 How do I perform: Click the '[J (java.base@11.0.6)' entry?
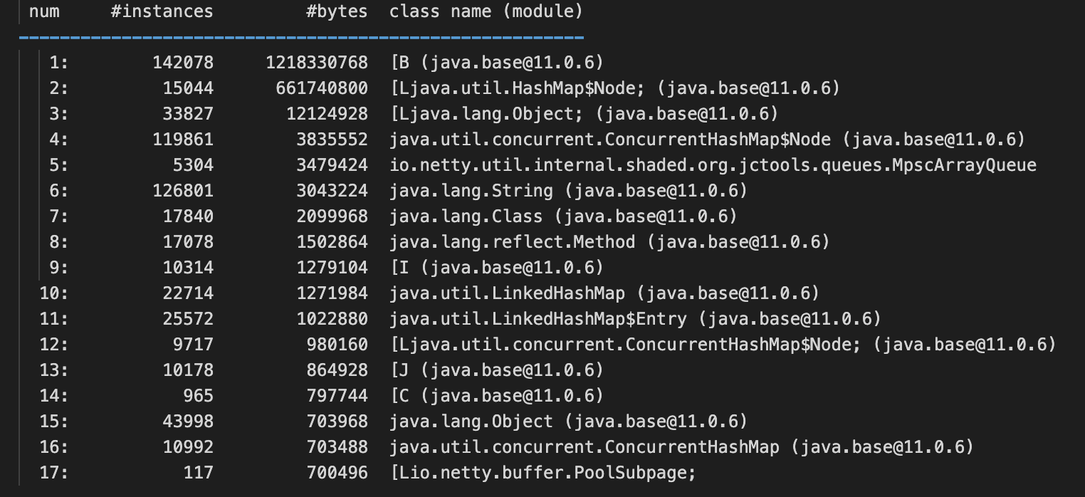tap(496, 370)
